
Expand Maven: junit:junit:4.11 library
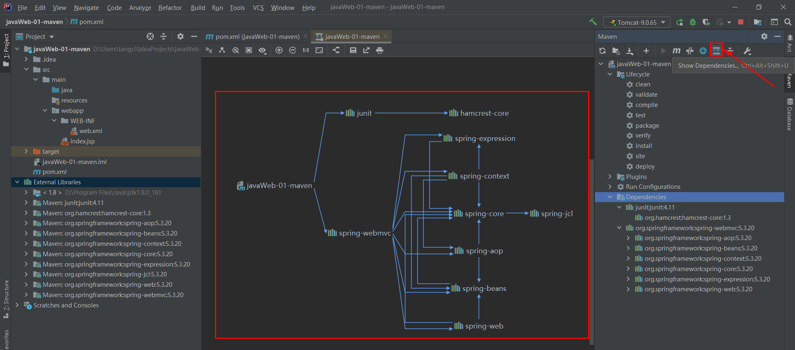(x=26, y=202)
